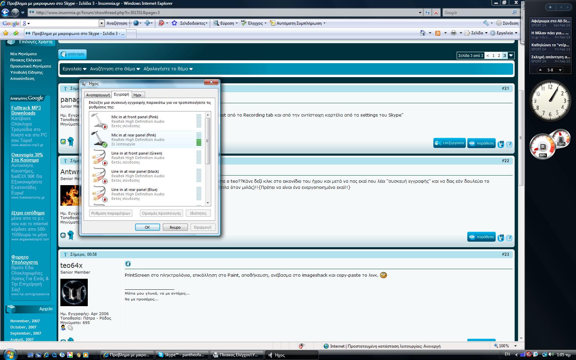Click the Print icon in IE command bar

(453, 33)
